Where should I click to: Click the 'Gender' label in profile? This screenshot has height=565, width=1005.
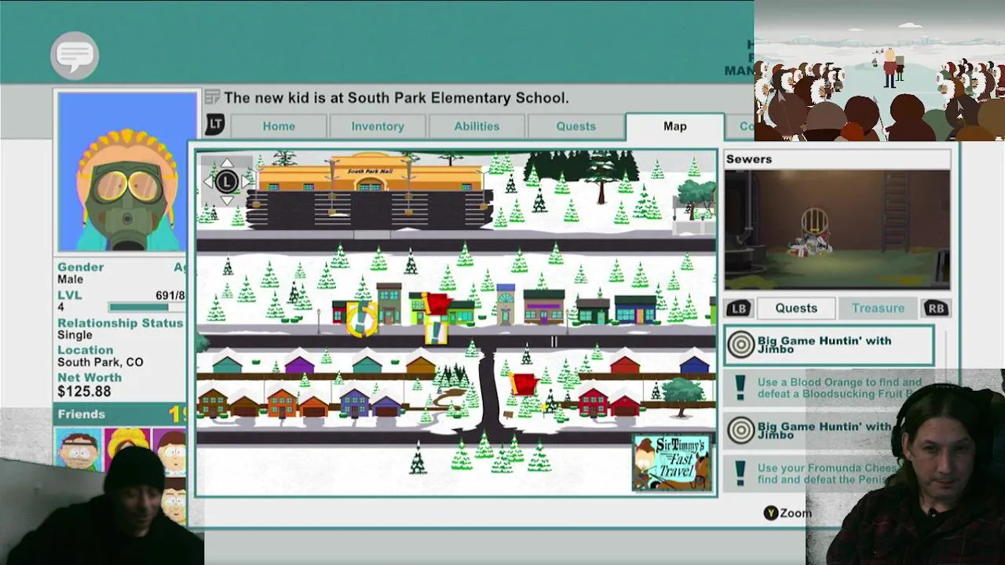pyautogui.click(x=80, y=268)
